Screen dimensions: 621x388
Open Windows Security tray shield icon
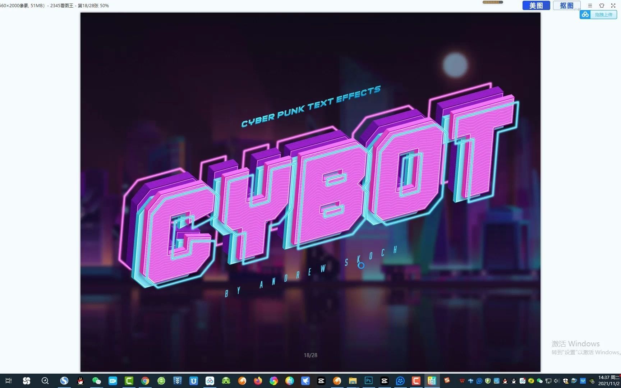point(566,381)
